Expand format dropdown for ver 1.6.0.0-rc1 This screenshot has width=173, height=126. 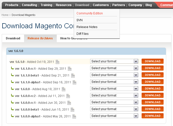coord(114,102)
